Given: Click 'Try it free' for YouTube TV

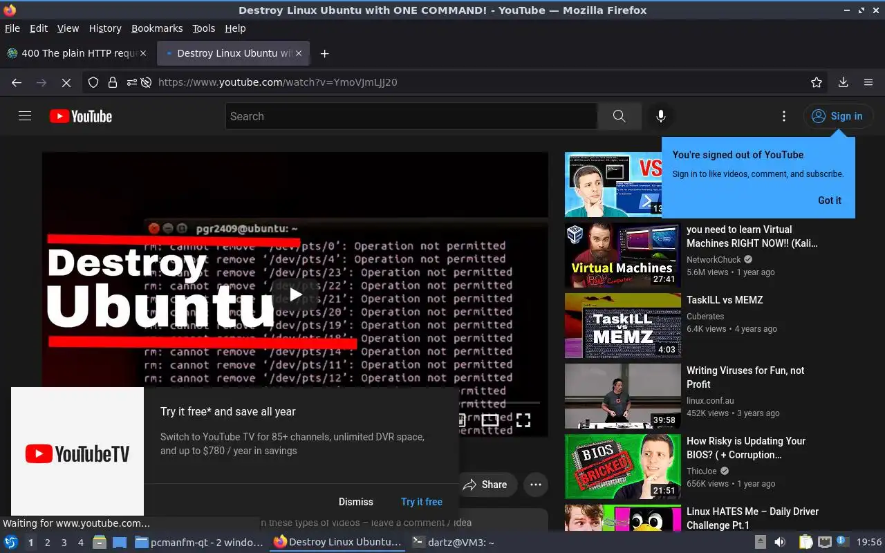Looking at the screenshot, I should point(422,502).
